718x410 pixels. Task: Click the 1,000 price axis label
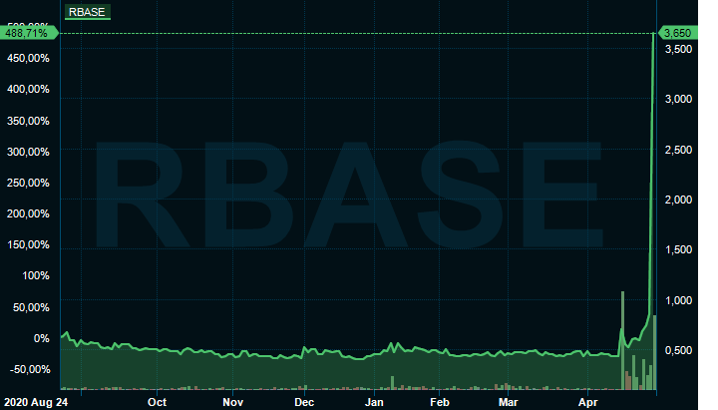[x=678, y=300]
